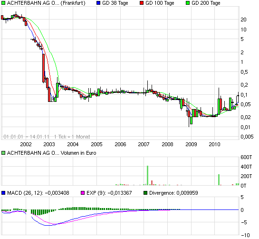Viewport: 259px width, 239px height.
Task: Click the green swatch beside ACHTERBAHN AG (Frankfurt)
Action: (x=3, y=3)
